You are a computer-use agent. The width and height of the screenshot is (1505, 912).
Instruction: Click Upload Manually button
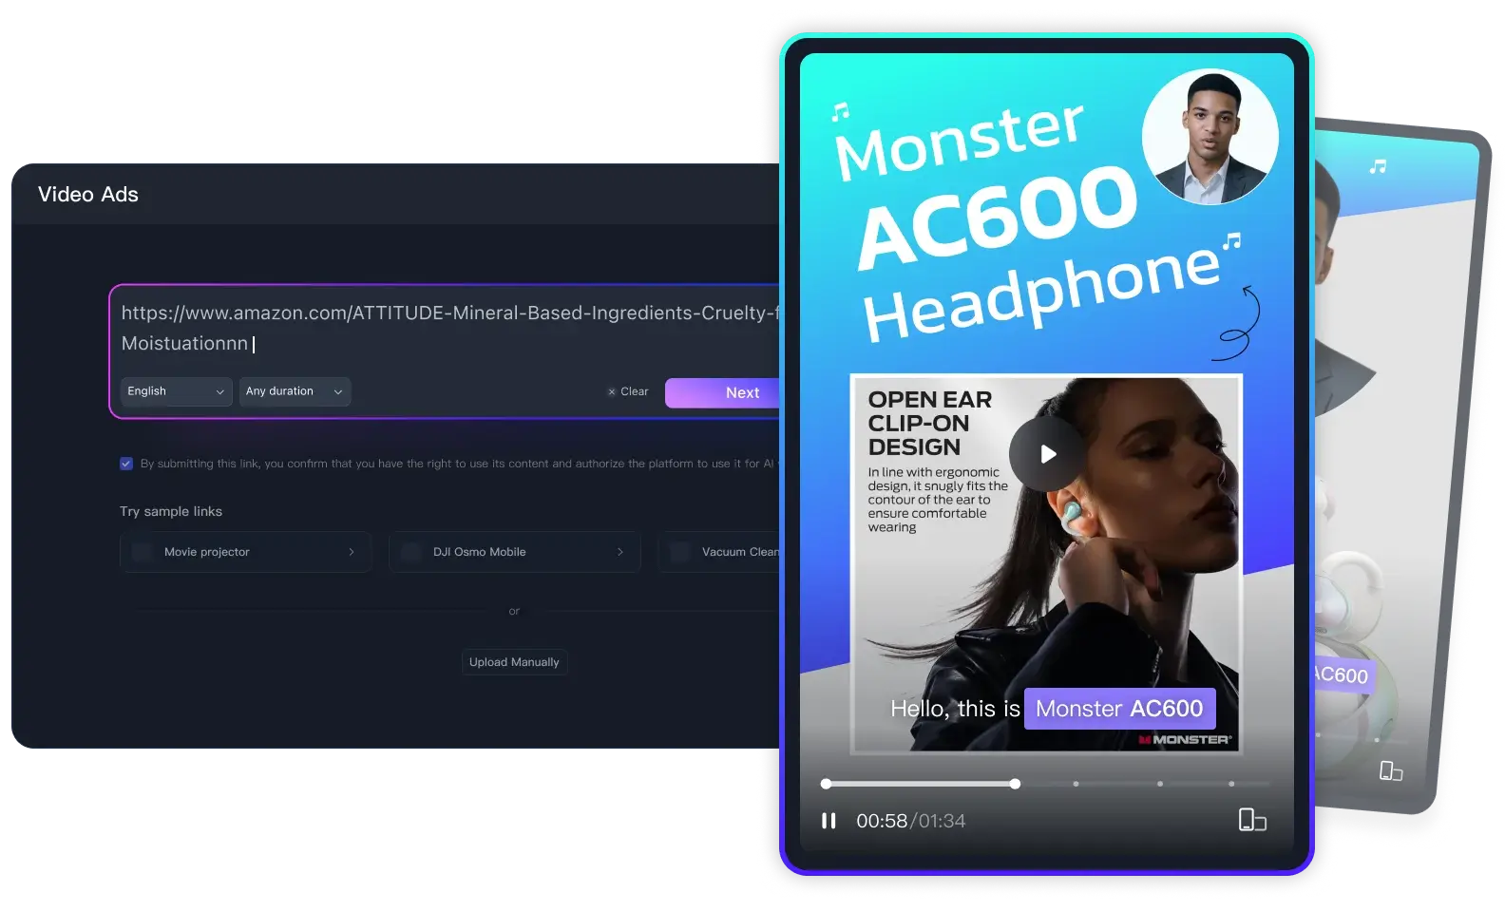click(514, 662)
